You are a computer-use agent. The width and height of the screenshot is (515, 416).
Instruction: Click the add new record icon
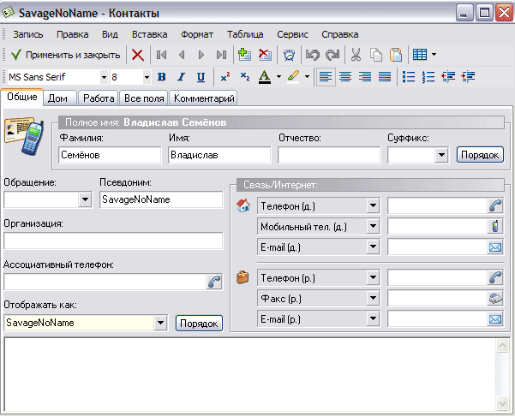[244, 55]
